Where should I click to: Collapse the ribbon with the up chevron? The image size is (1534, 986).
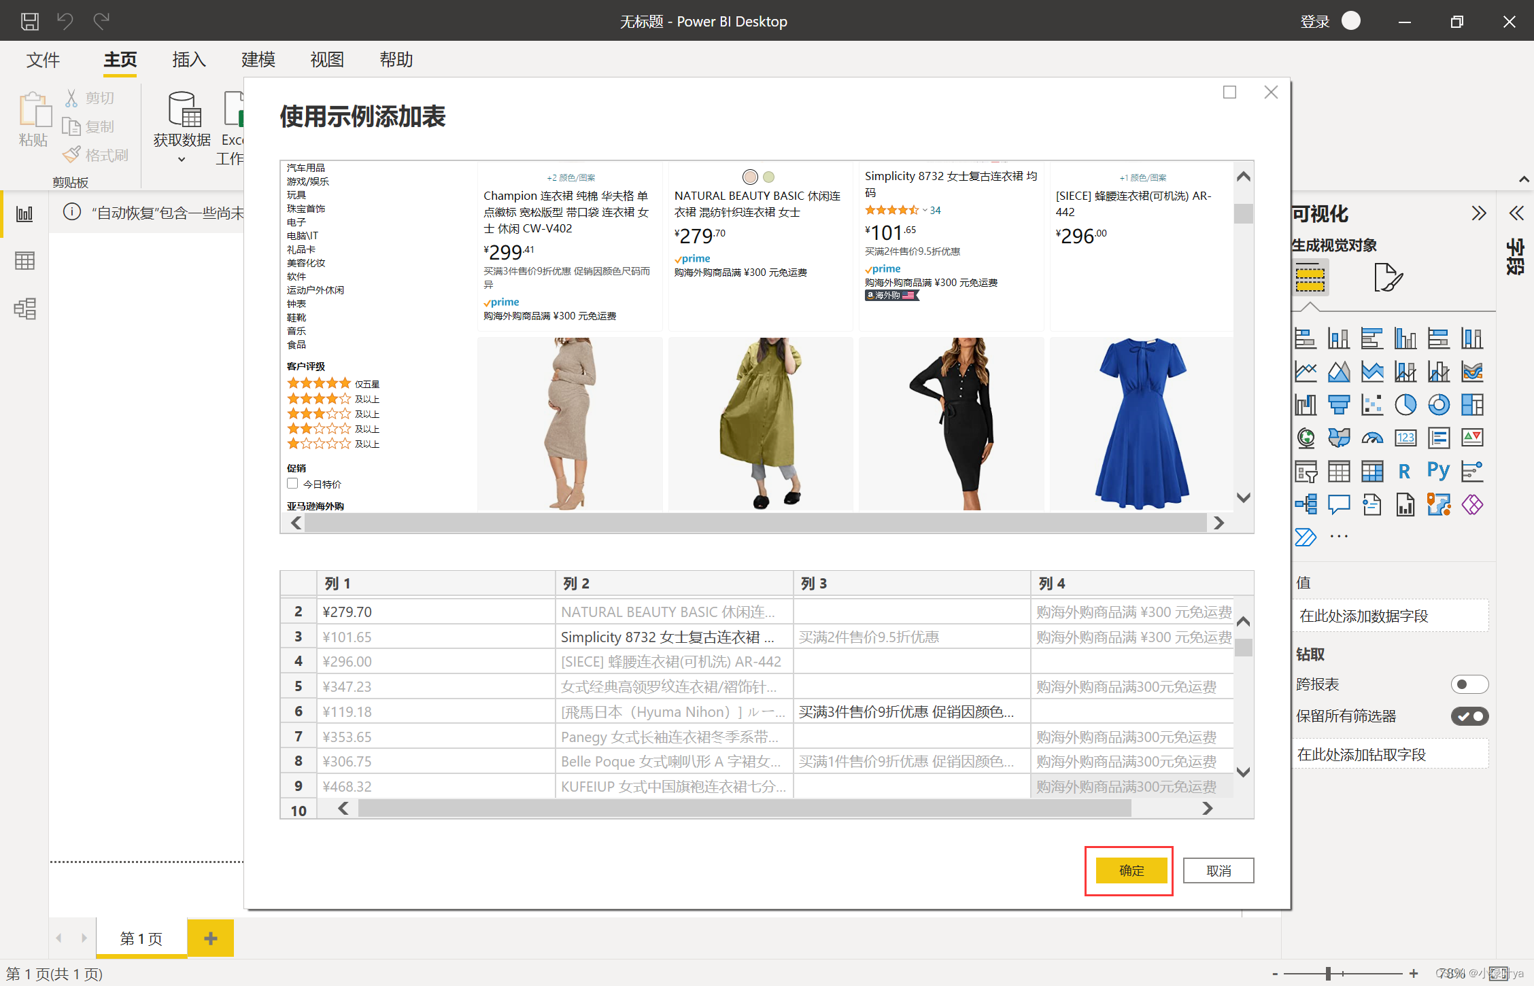[1524, 179]
